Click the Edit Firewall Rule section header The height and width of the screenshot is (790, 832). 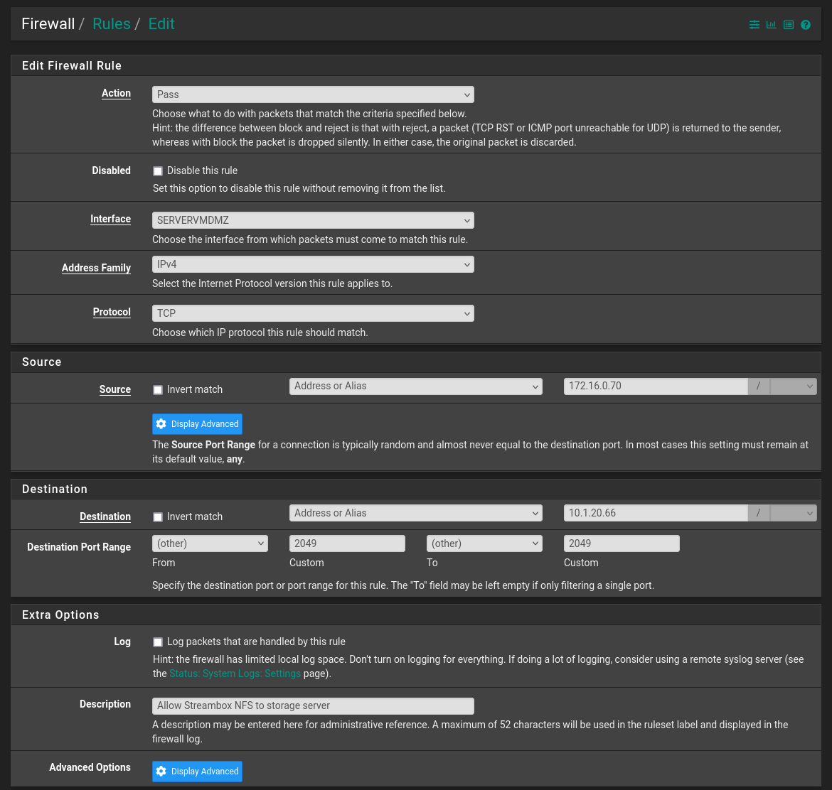72,66
